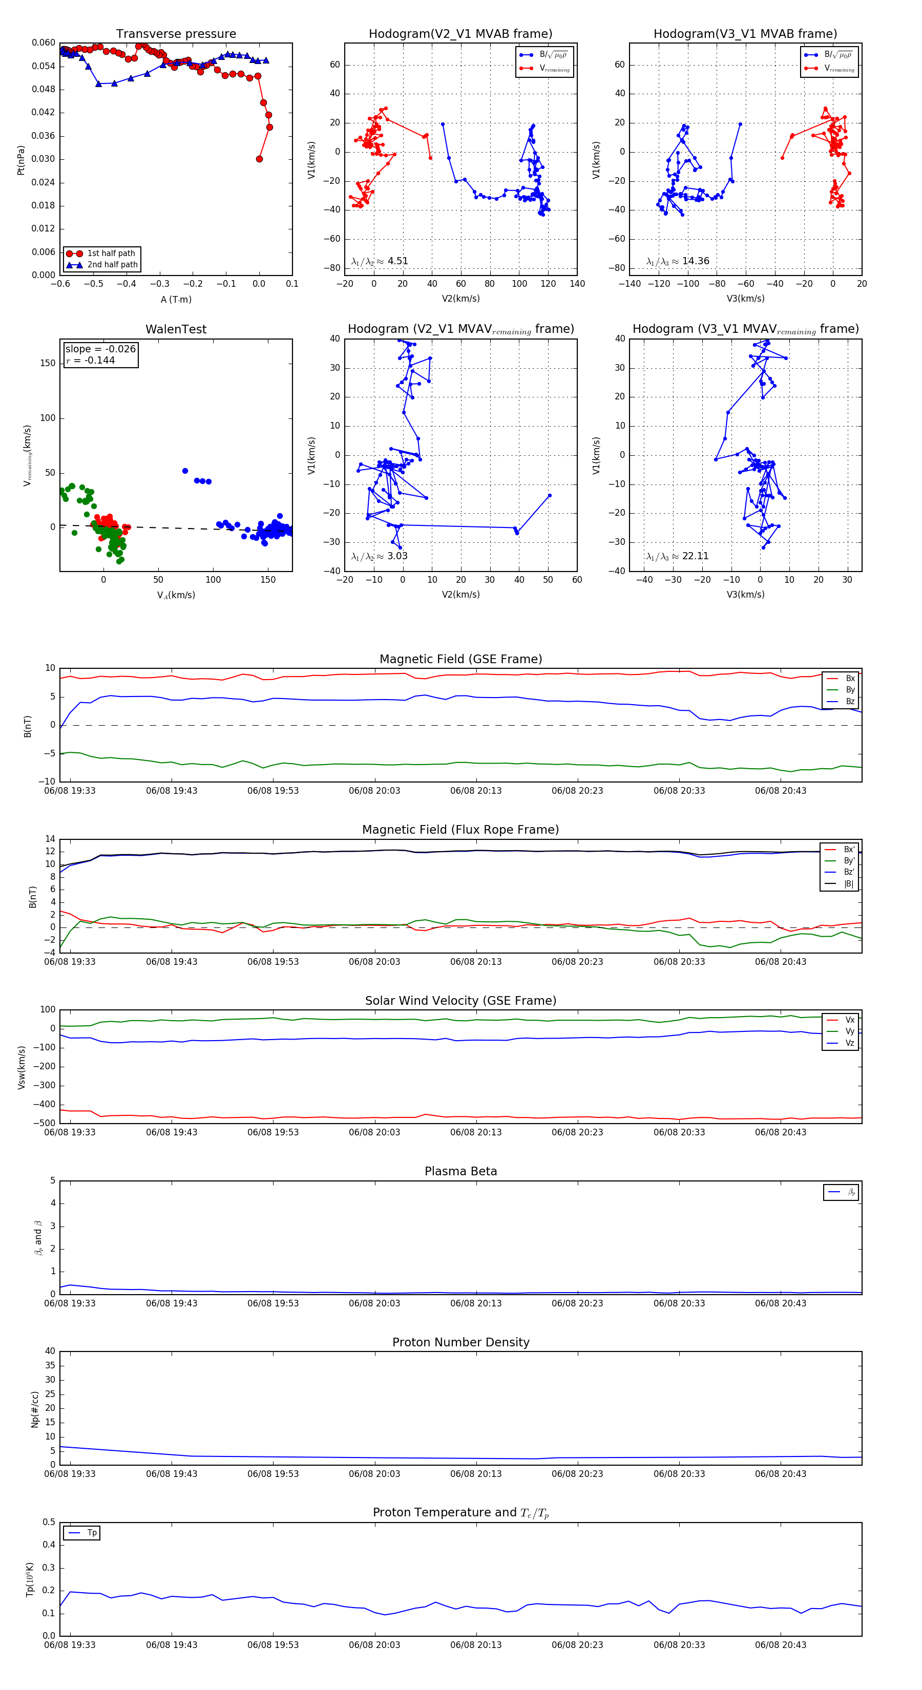Click the βp legend entry in Plasma Beta plot
The height and width of the screenshot is (1690, 922).
point(842,1192)
